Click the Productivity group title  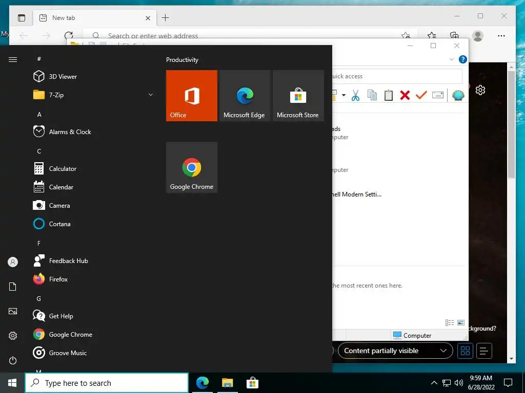tap(182, 60)
